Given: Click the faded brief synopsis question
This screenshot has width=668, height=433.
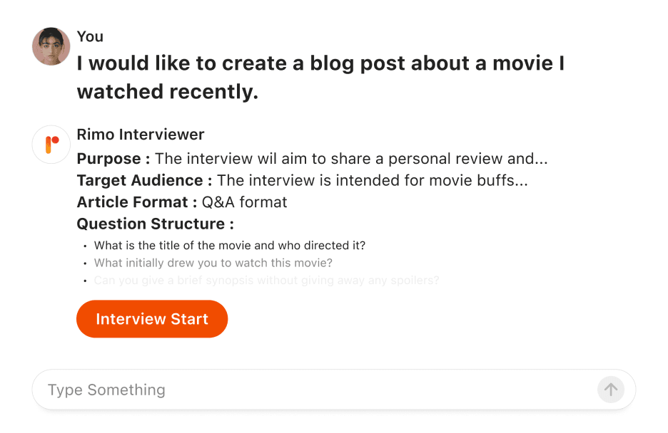Looking at the screenshot, I should pyautogui.click(x=266, y=280).
